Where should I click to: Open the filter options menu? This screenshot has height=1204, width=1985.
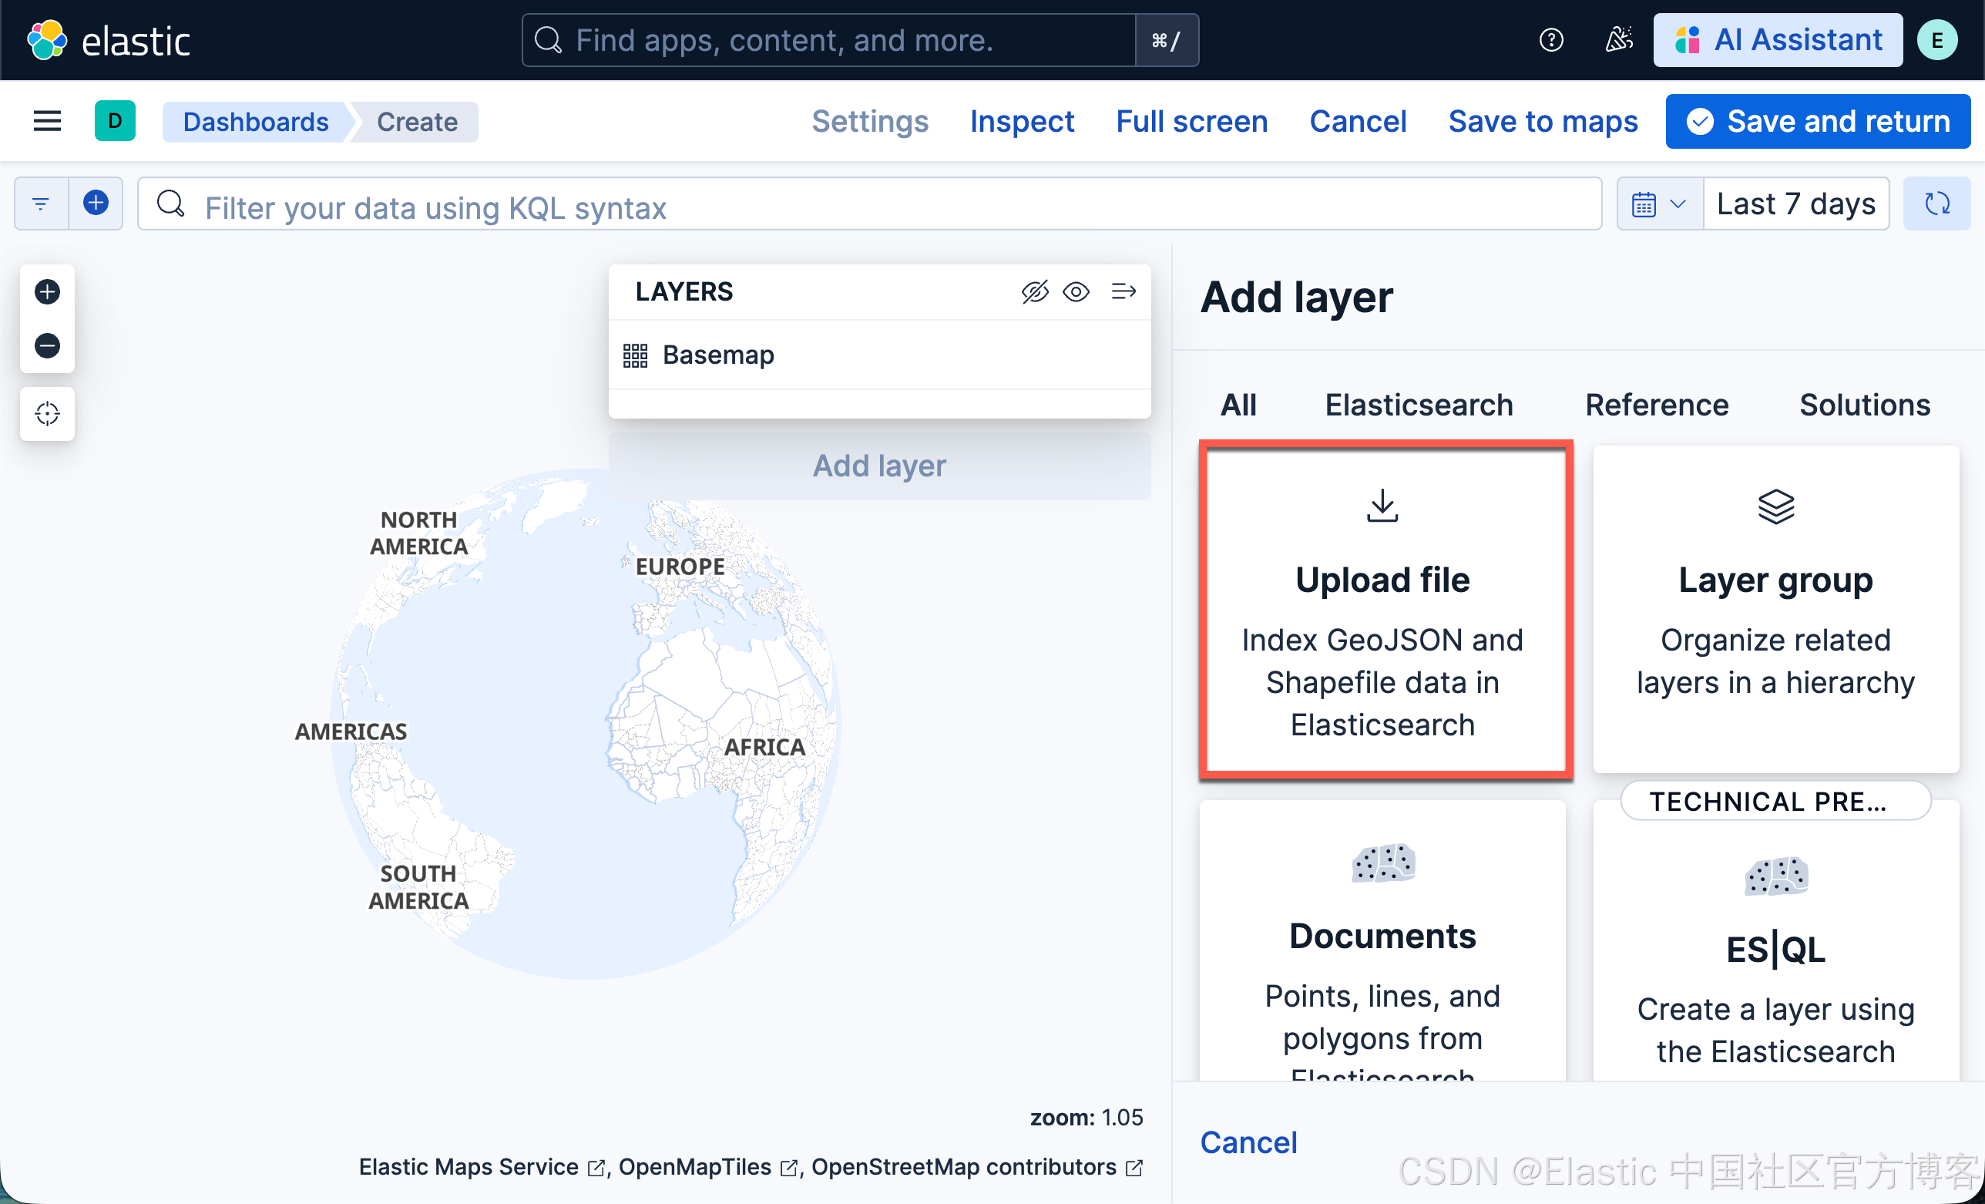(x=41, y=203)
